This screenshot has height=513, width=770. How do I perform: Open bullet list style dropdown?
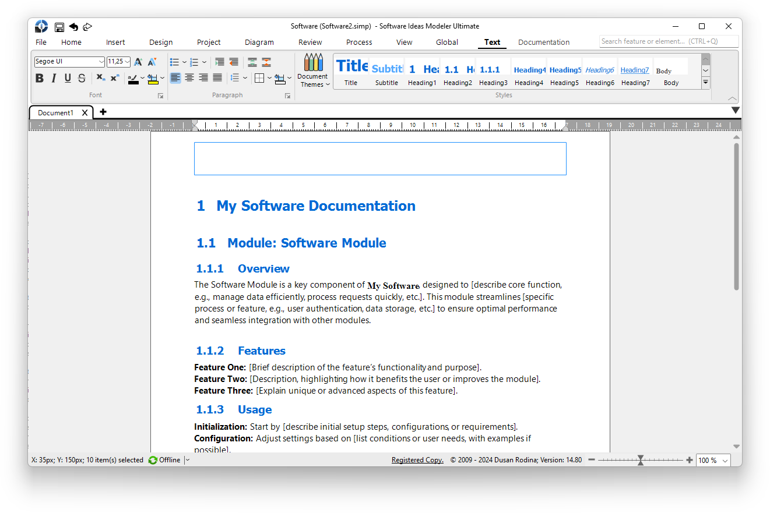click(x=184, y=62)
